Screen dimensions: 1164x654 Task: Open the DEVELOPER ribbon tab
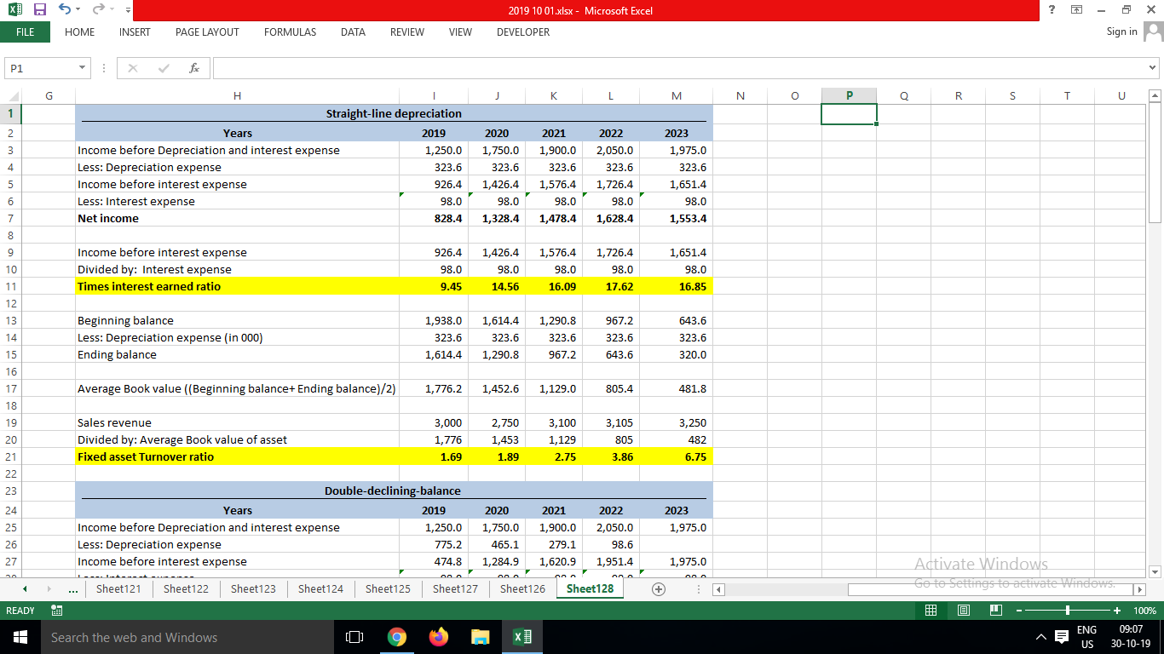(x=522, y=32)
